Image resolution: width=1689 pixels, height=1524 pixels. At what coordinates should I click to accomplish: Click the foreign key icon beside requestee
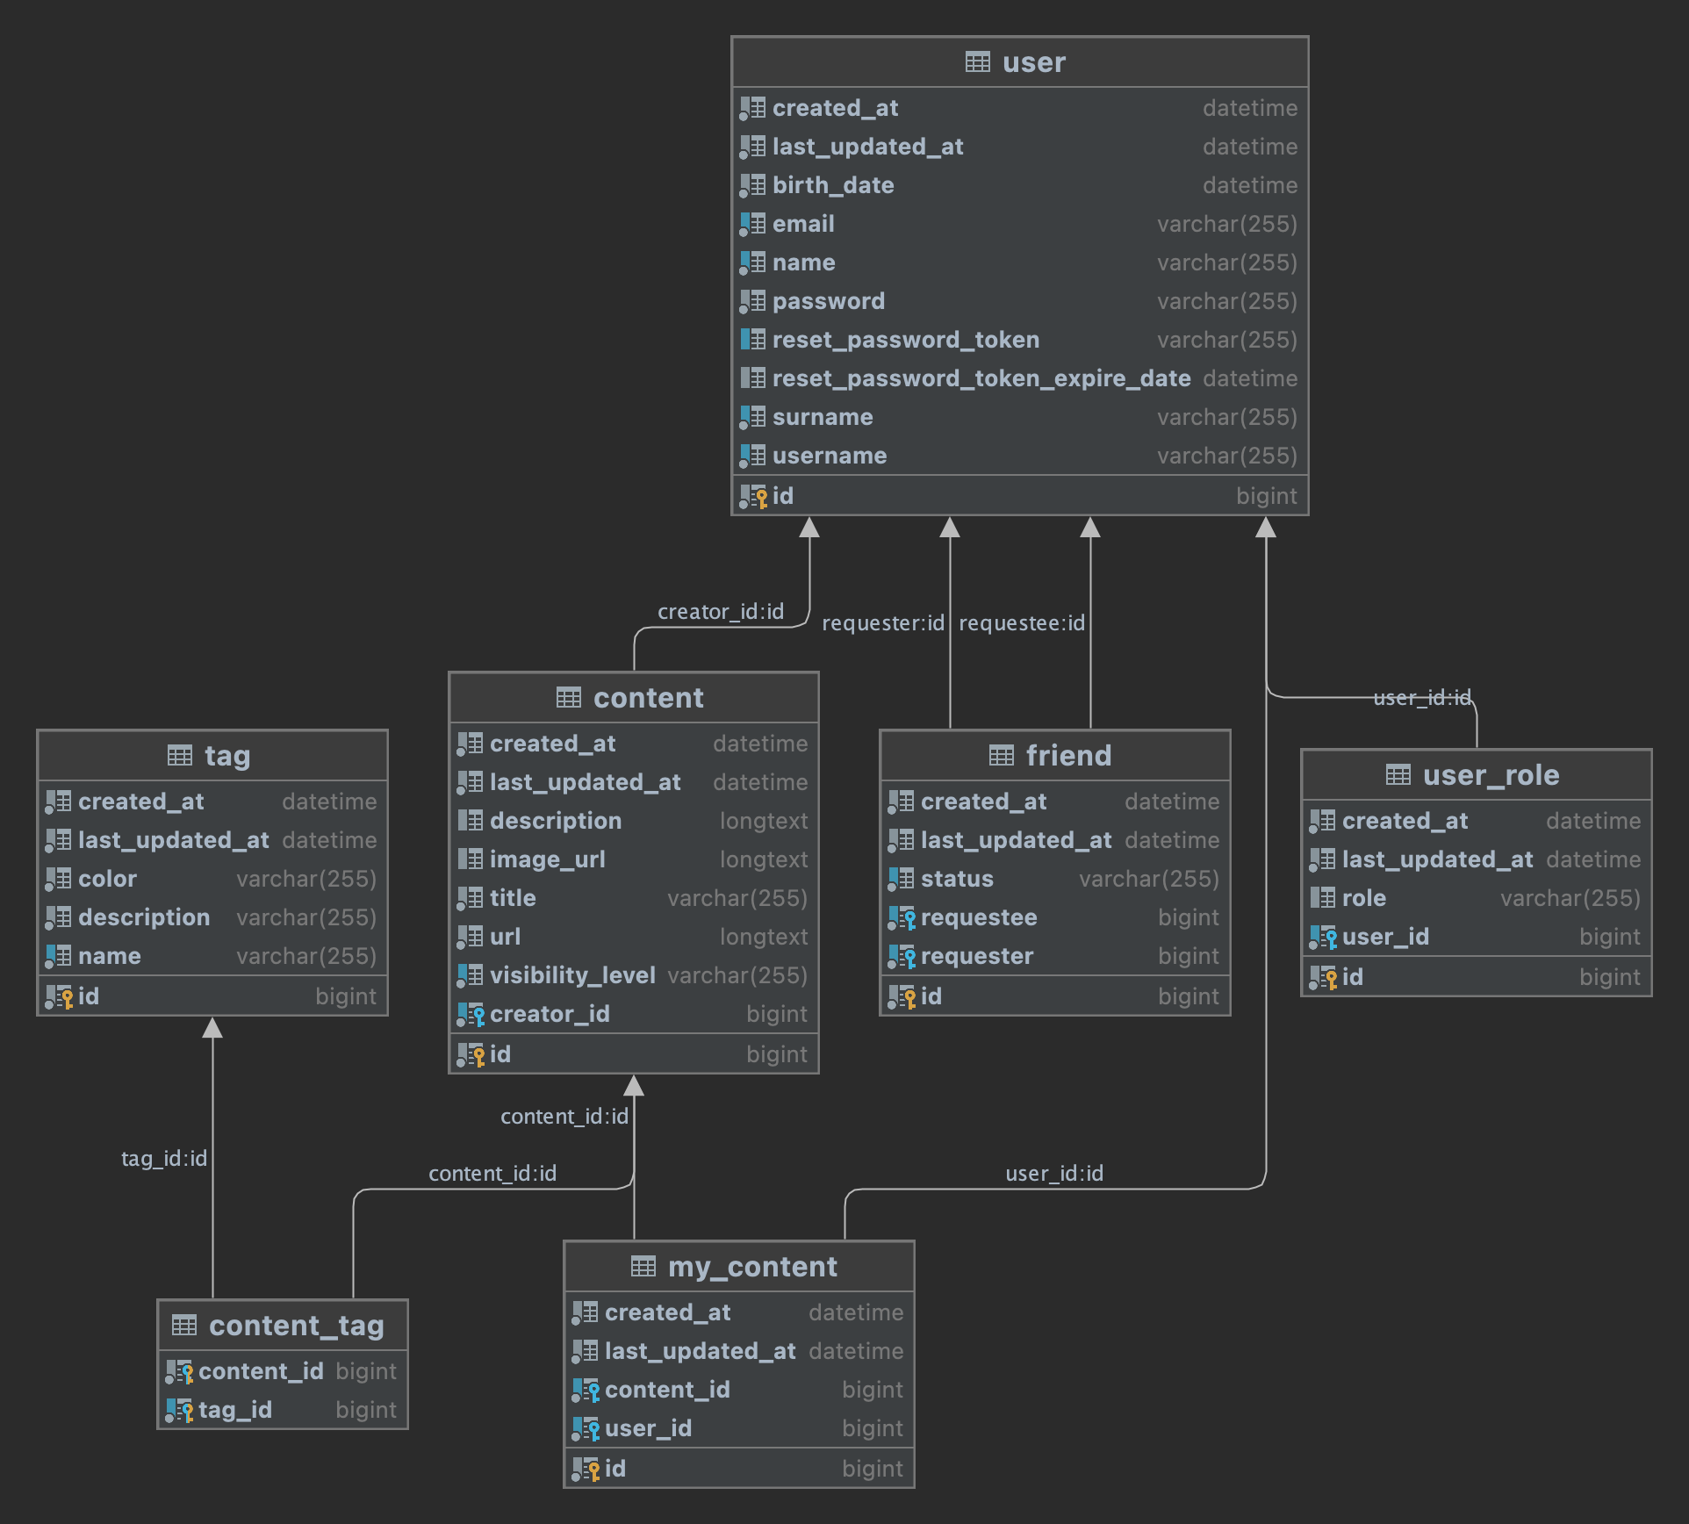pyautogui.click(x=902, y=918)
